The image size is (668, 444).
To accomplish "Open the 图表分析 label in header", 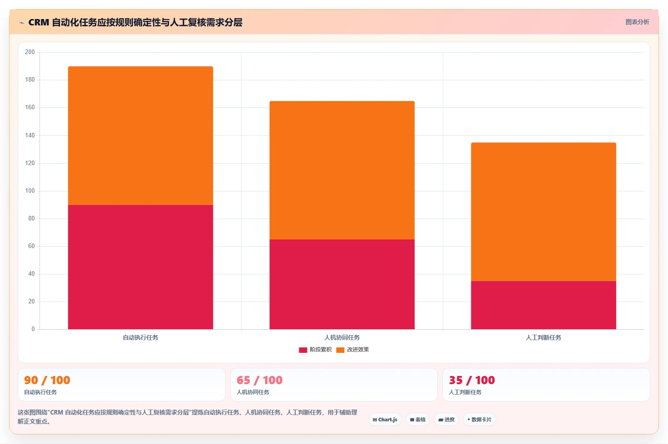I will point(637,22).
